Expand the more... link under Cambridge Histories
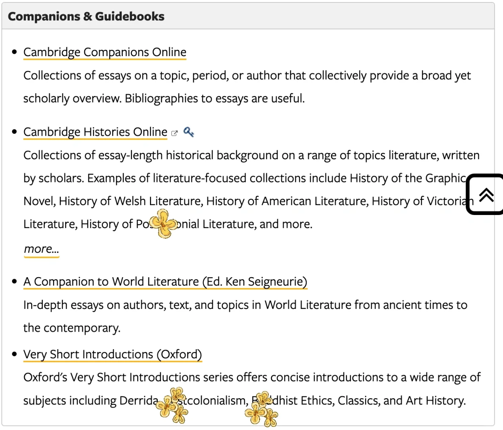503x430 pixels. [x=41, y=249]
